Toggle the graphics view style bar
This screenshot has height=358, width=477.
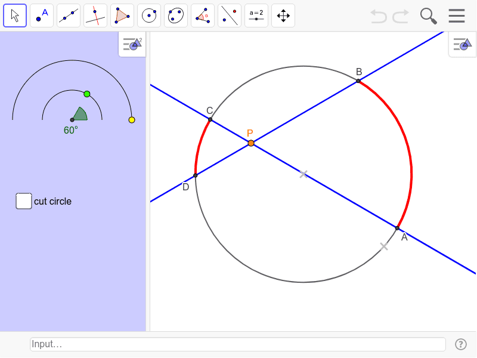(462, 44)
